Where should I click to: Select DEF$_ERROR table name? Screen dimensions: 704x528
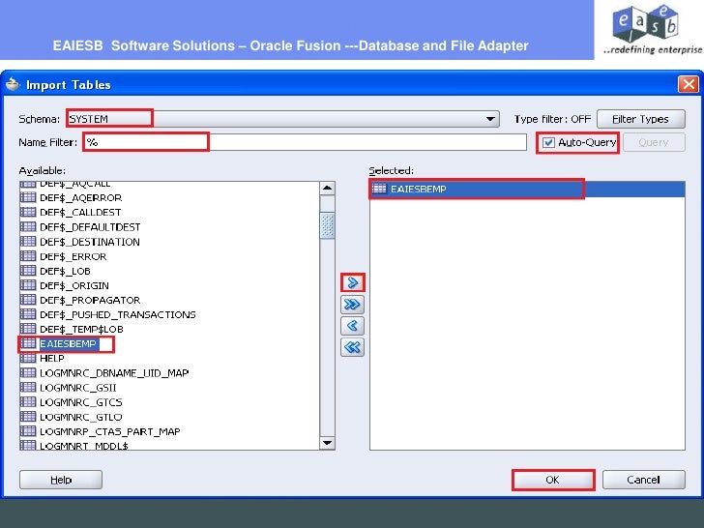[x=73, y=256]
